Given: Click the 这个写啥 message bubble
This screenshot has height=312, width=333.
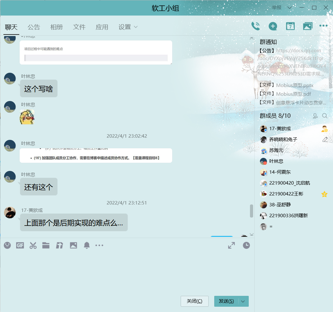Looking at the screenshot, I should click(39, 89).
